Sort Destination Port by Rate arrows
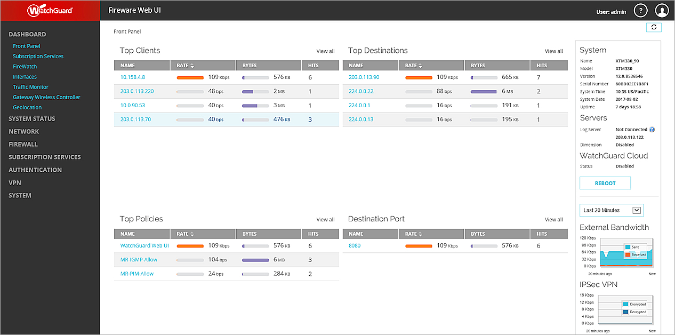The height and width of the screenshot is (335, 675). pyautogui.click(x=421, y=234)
